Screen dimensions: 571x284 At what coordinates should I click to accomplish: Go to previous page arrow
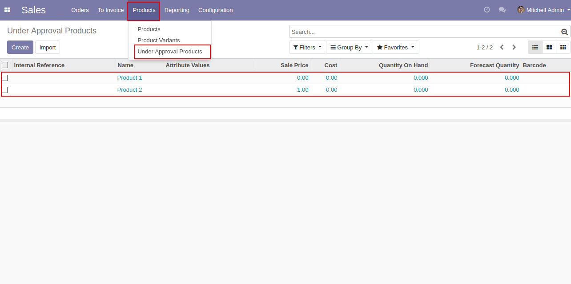502,47
